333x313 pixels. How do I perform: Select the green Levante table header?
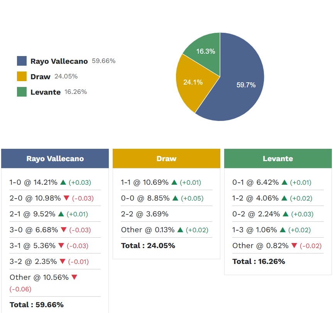click(x=278, y=158)
